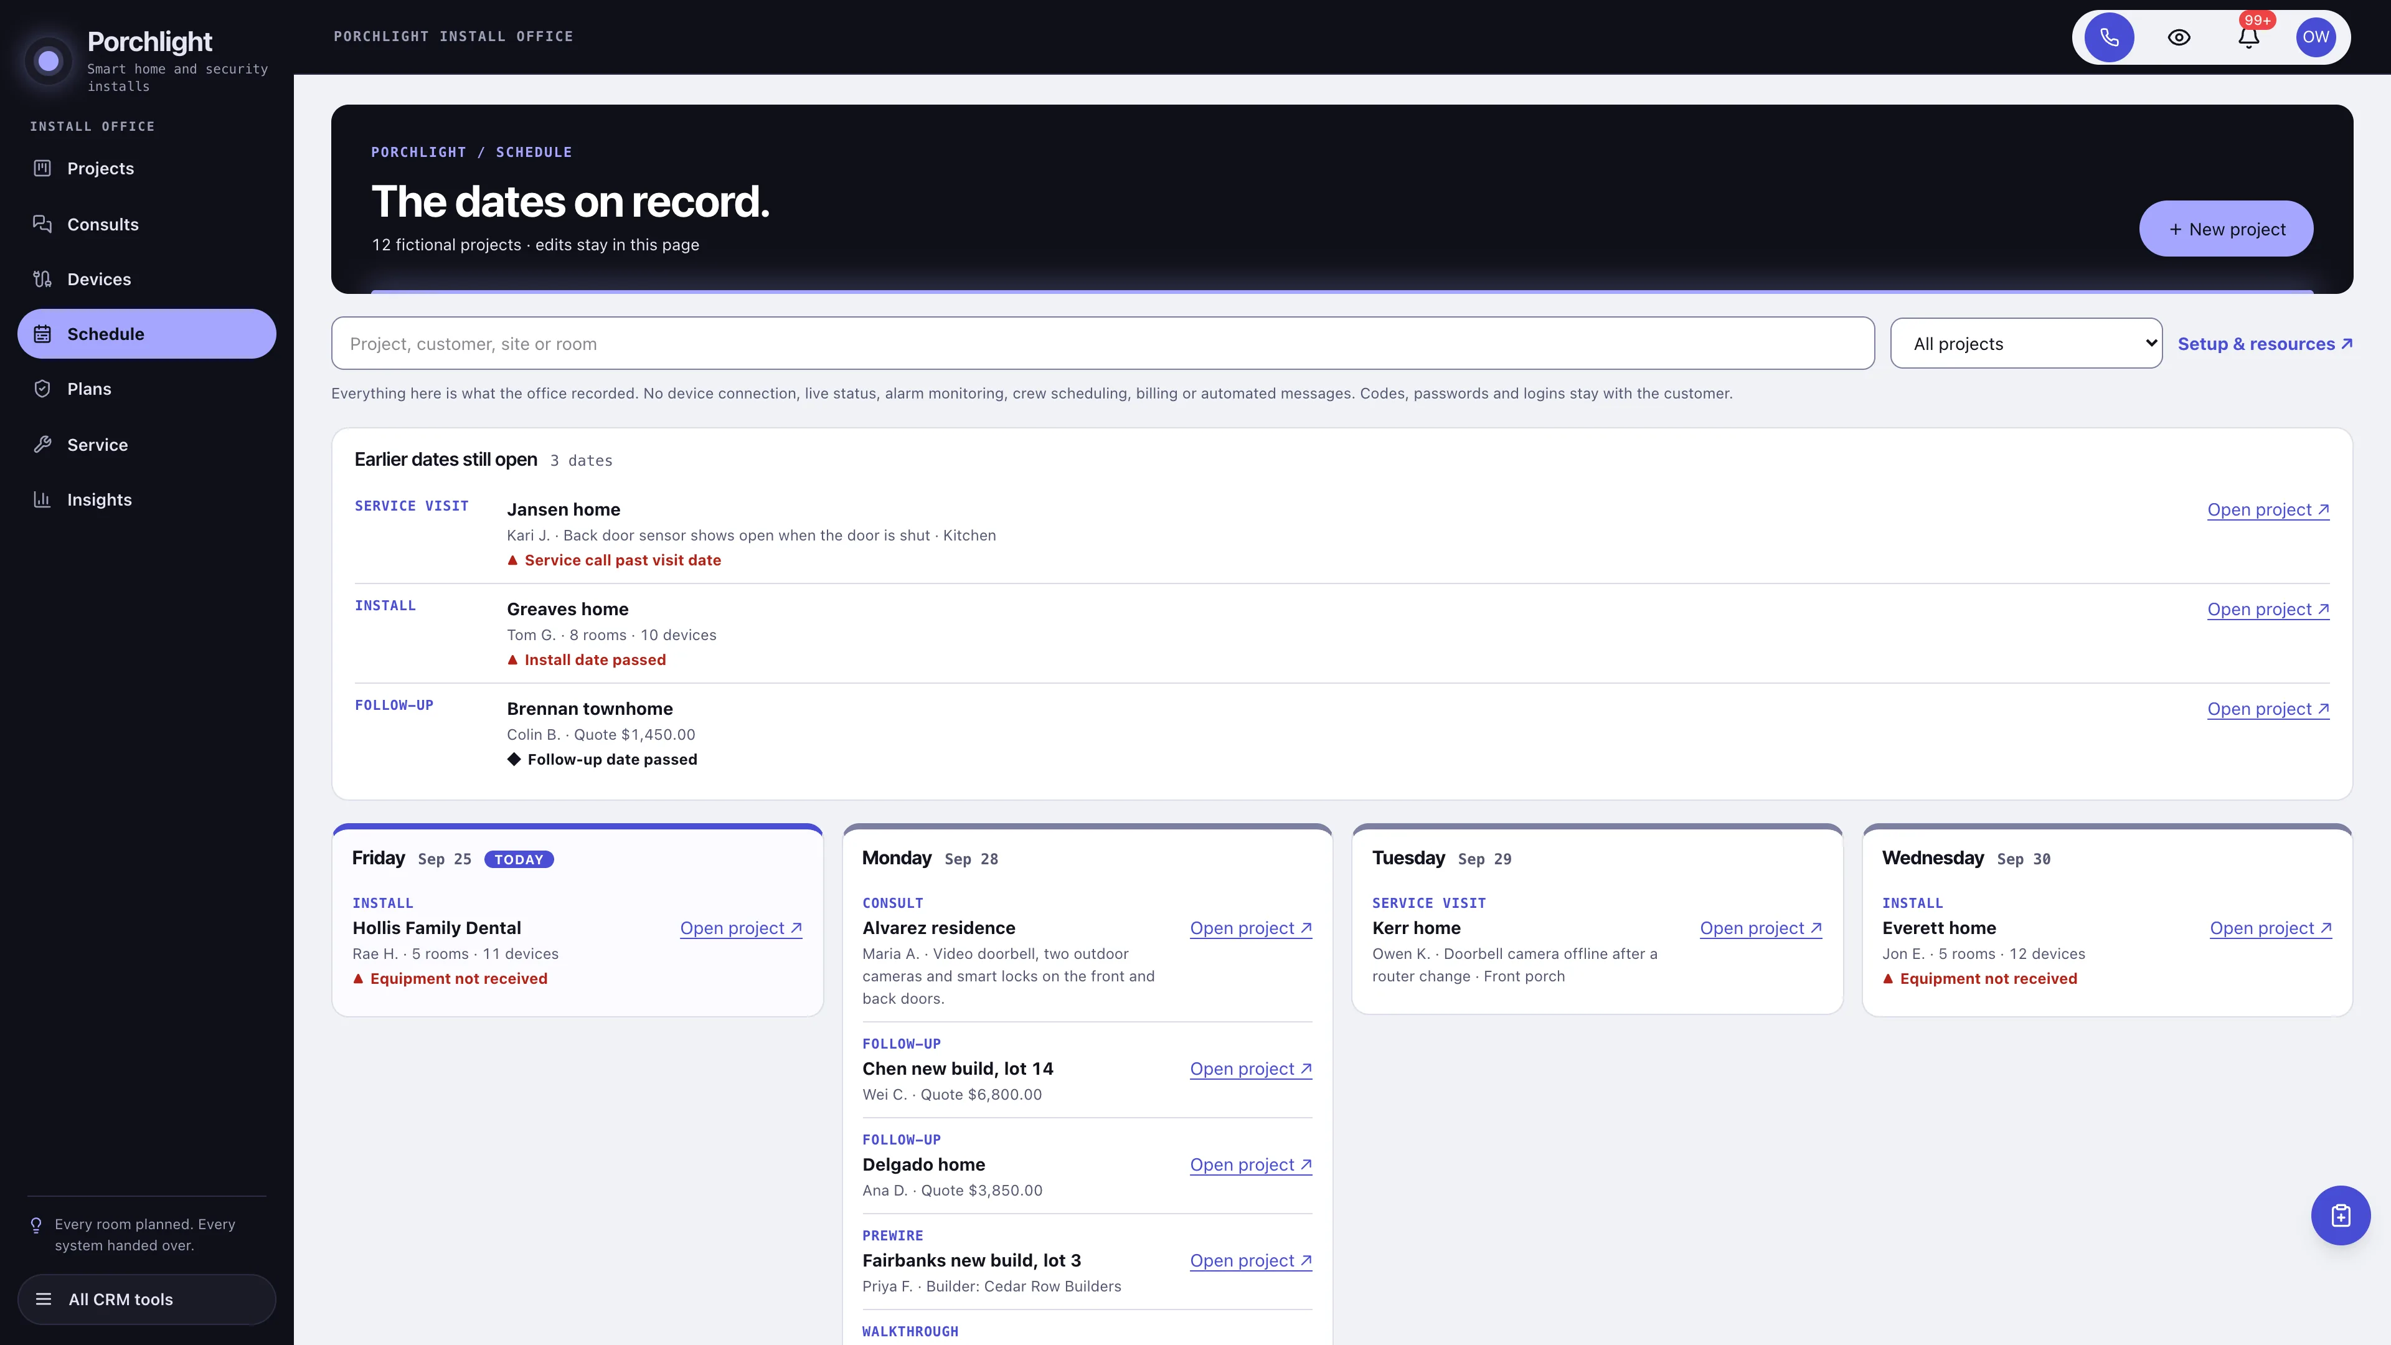Click the Schedule calendar icon
Screen dimensions: 2391x1345
pos(42,334)
